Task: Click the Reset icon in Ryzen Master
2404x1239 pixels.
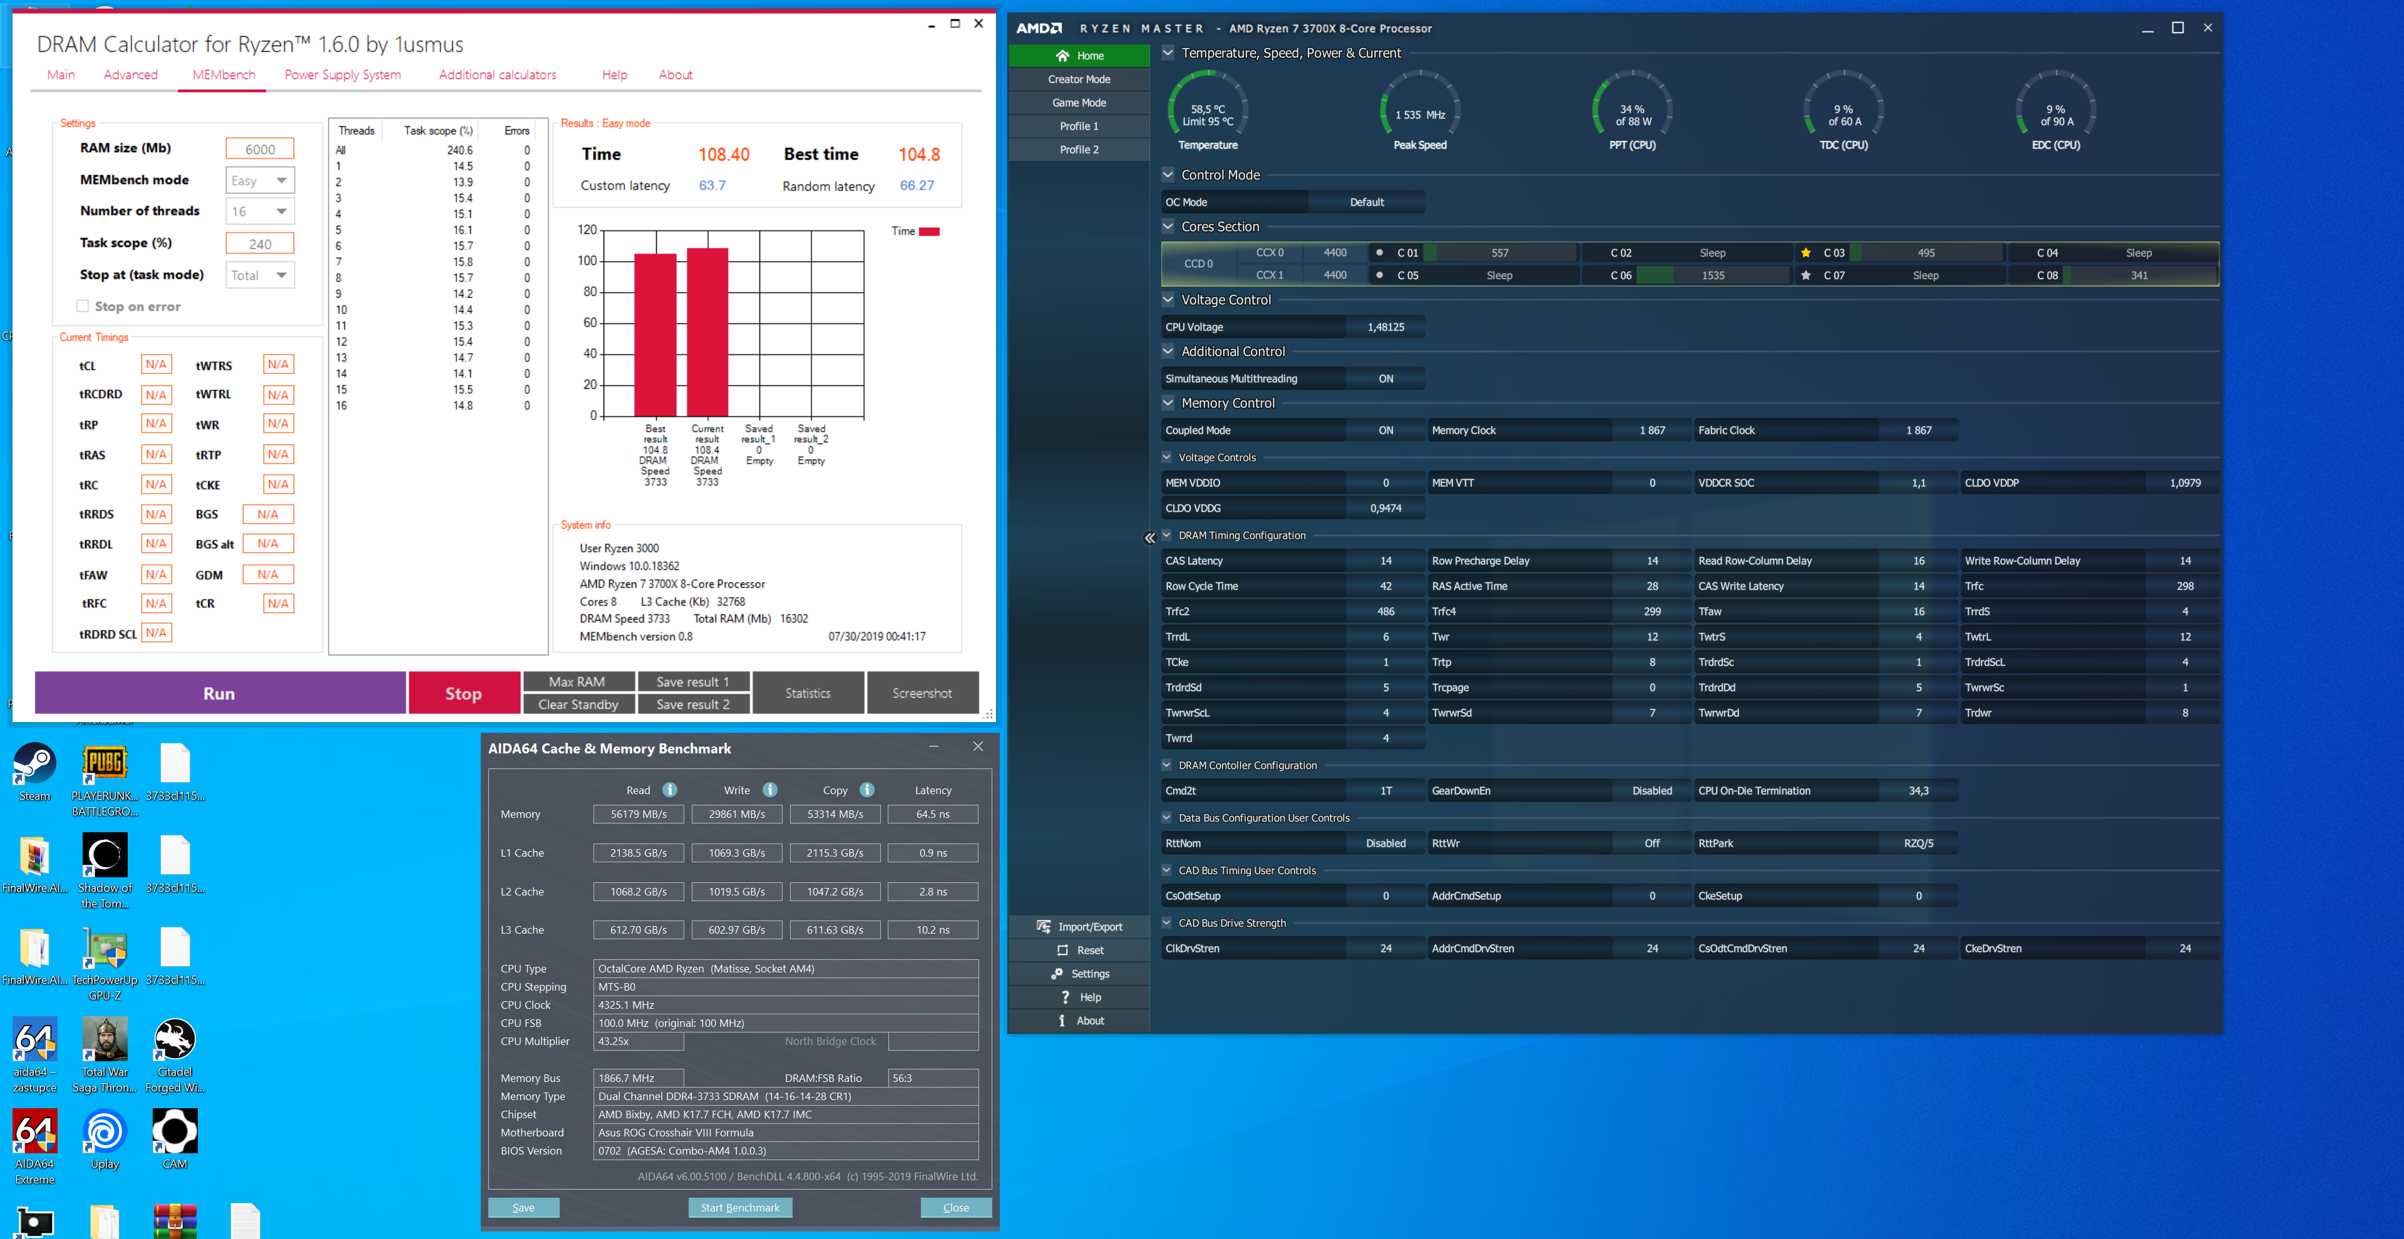Action: (1062, 950)
